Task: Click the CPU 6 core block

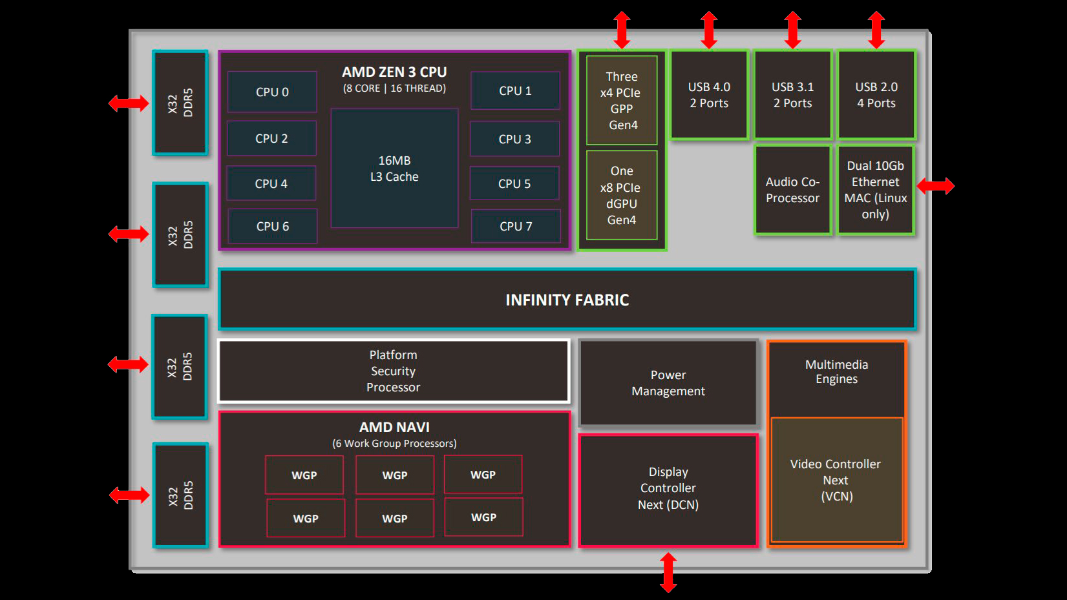Action: (272, 226)
